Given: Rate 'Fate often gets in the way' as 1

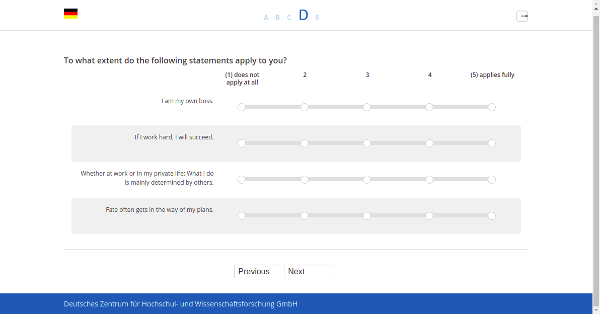Looking at the screenshot, I should point(242,216).
